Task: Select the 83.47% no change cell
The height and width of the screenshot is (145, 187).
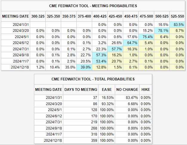Action: coord(127,98)
